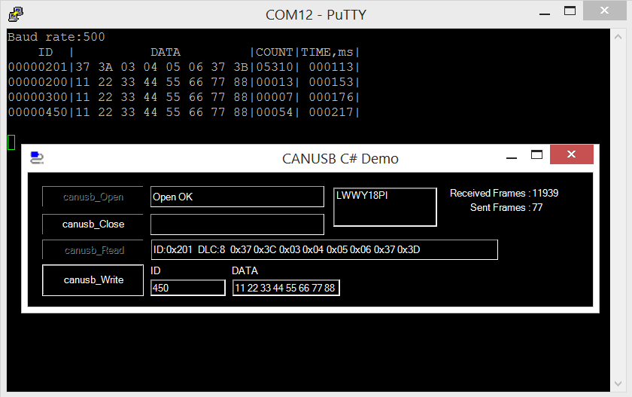Image resolution: width=632 pixels, height=397 pixels.
Task: Click the ID label above the 450 field
Action: (155, 270)
